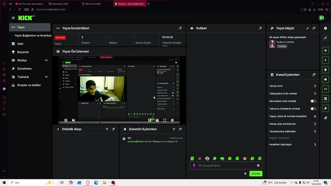Open the Kick logo home link

[26, 18]
